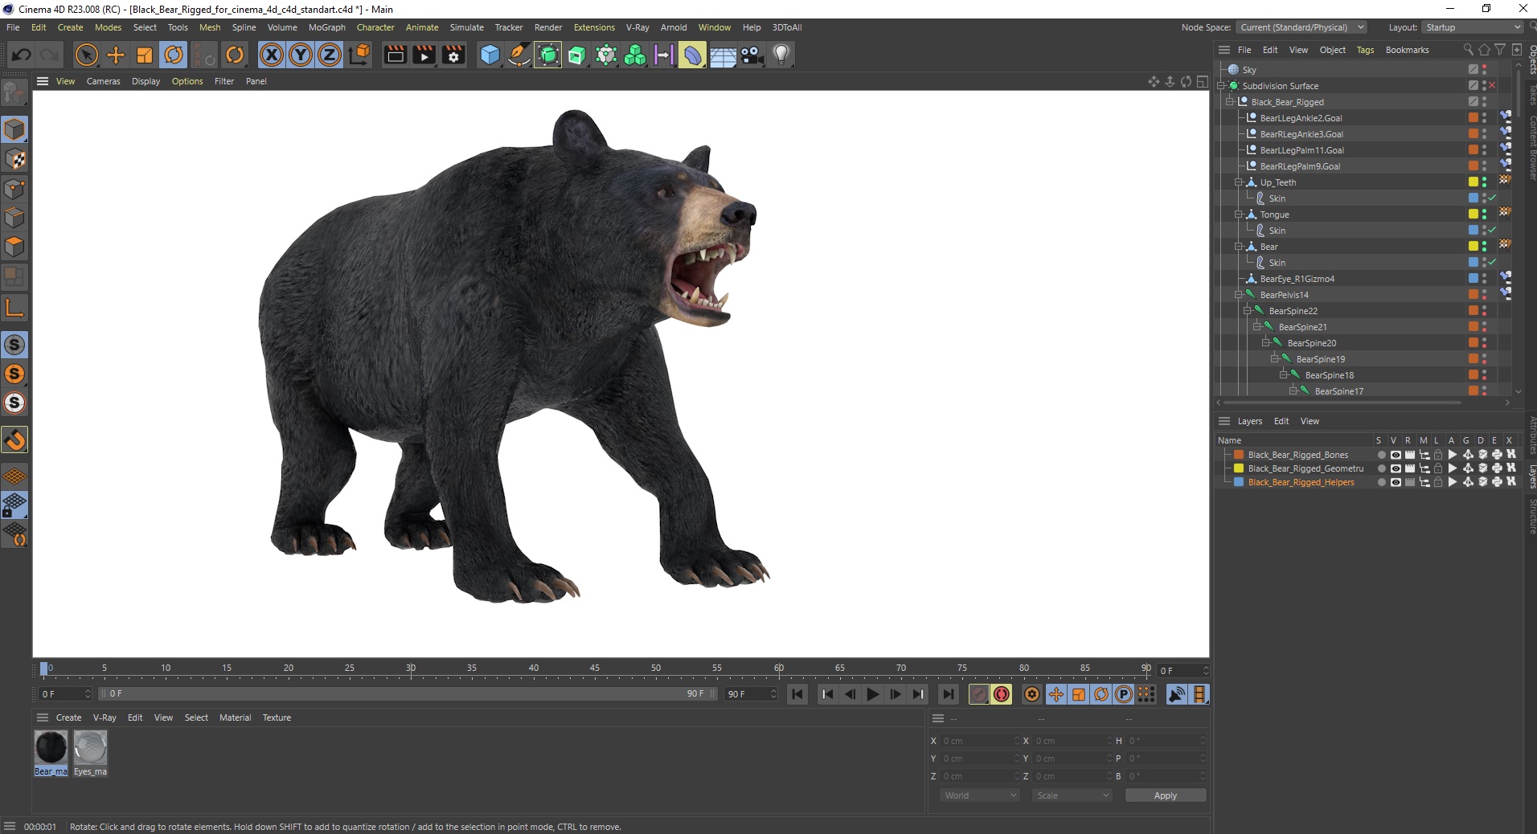Click Record Active Objects button
1537x834 pixels.
978,694
